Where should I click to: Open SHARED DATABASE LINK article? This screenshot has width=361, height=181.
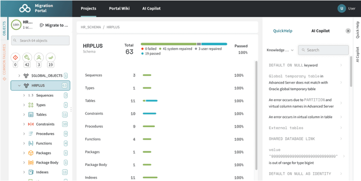pyautogui.click(x=305, y=139)
